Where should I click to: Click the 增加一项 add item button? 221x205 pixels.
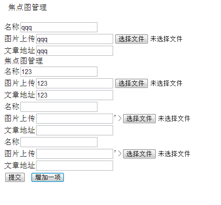[47, 177]
